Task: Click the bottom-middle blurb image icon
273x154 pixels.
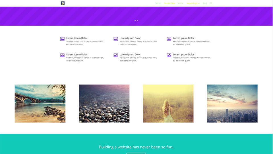Action: (116, 55)
